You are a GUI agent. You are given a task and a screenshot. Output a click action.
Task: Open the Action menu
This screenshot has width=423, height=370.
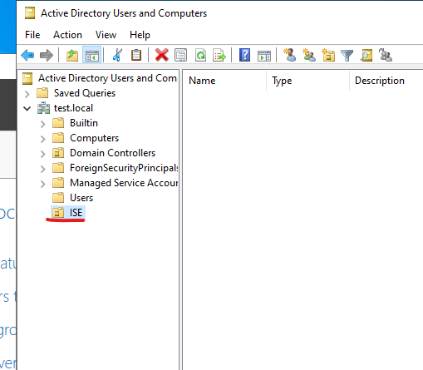click(x=67, y=35)
